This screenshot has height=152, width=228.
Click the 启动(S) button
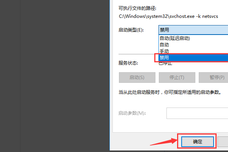click(137, 78)
